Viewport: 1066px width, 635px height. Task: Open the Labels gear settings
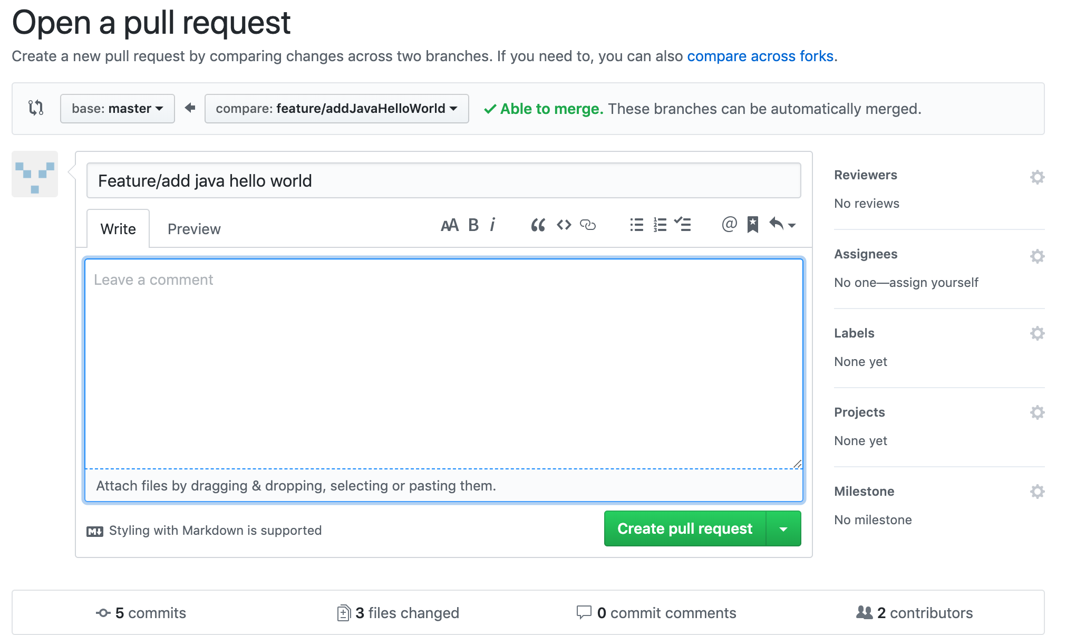click(1037, 333)
